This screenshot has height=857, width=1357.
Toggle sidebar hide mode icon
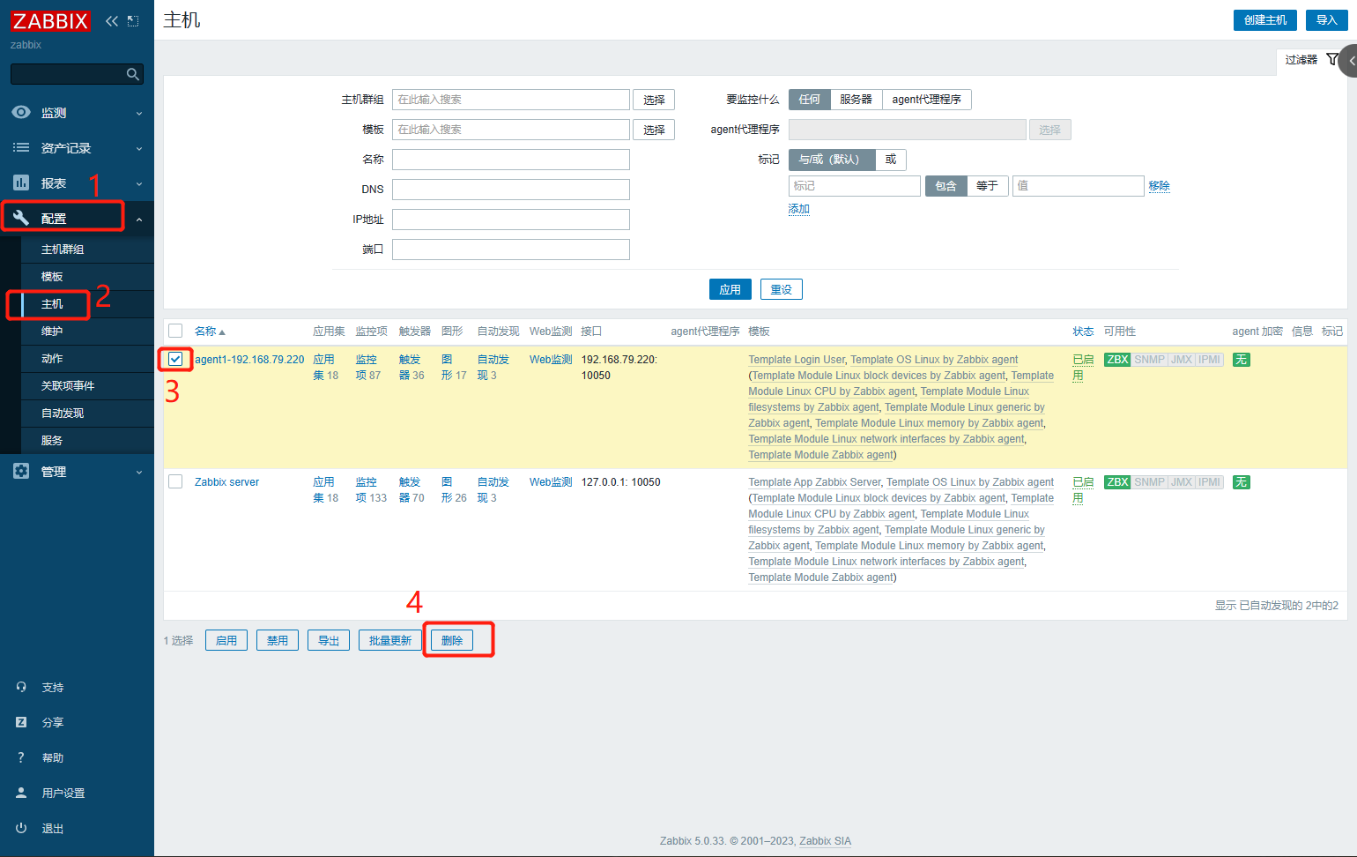pyautogui.click(x=133, y=20)
